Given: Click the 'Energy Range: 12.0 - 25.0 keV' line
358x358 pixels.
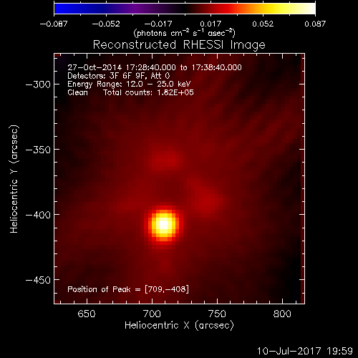Looking at the screenshot, I should [129, 84].
